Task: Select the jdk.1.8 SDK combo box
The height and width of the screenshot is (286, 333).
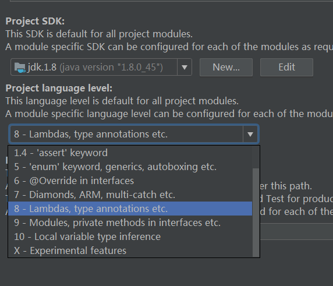Action: [x=101, y=68]
